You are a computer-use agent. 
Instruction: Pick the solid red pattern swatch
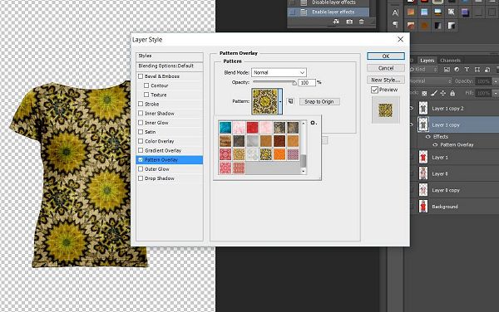(x=252, y=128)
